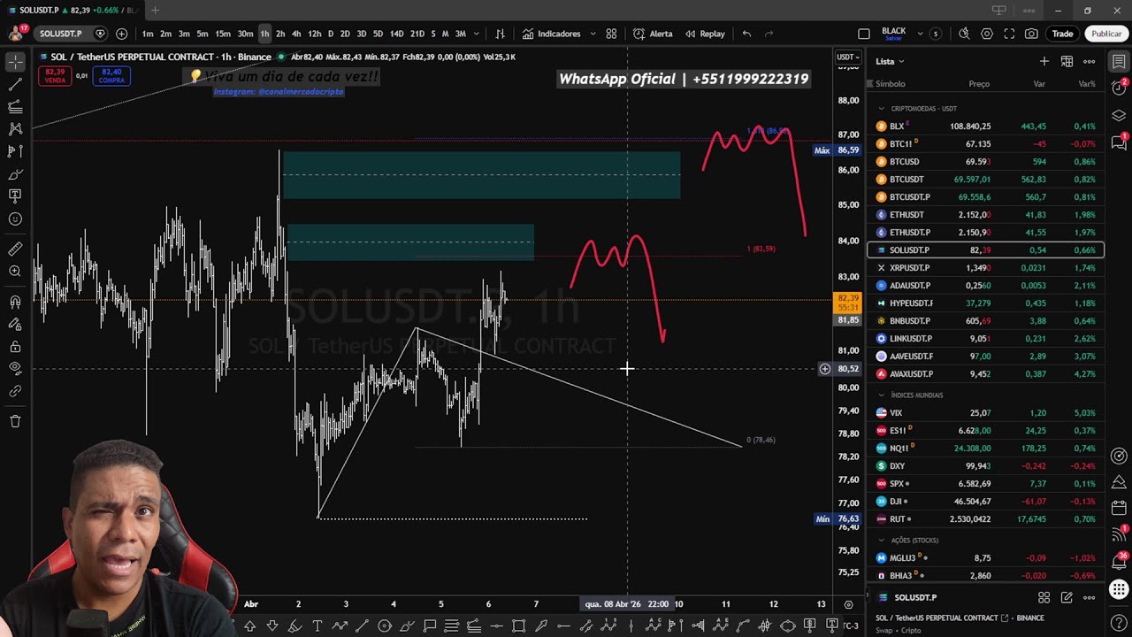Switch to the 5m timeframe
The width and height of the screenshot is (1132, 637).
click(203, 34)
